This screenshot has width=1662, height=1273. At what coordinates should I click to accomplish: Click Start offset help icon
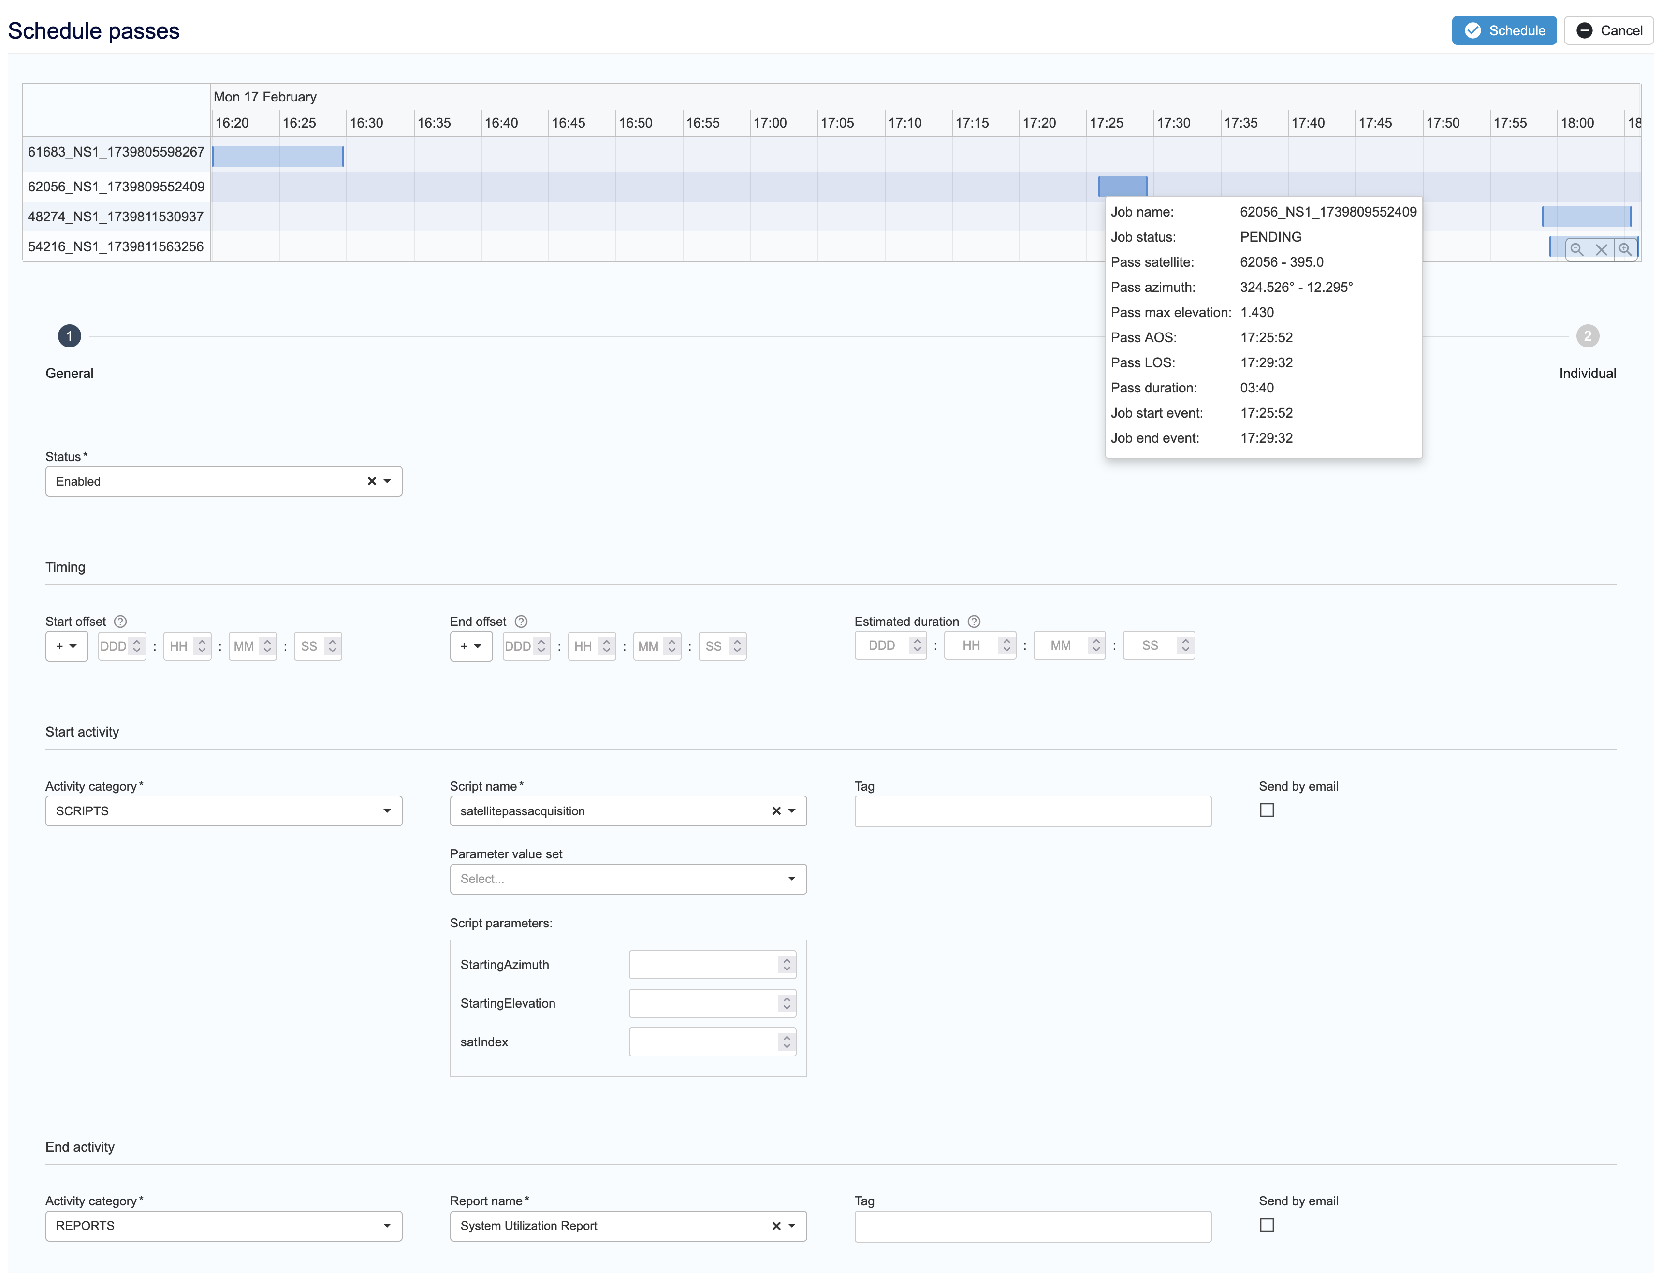tap(120, 622)
